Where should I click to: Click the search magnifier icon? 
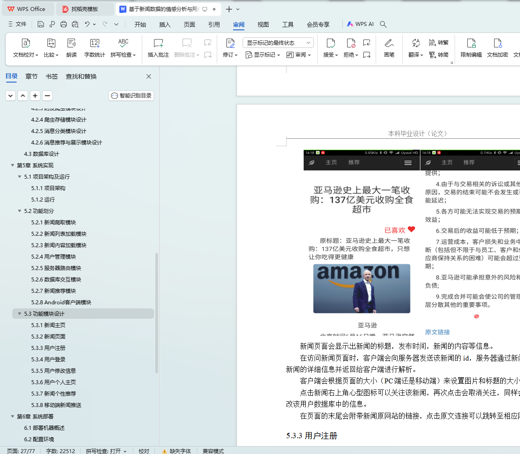pos(383,24)
